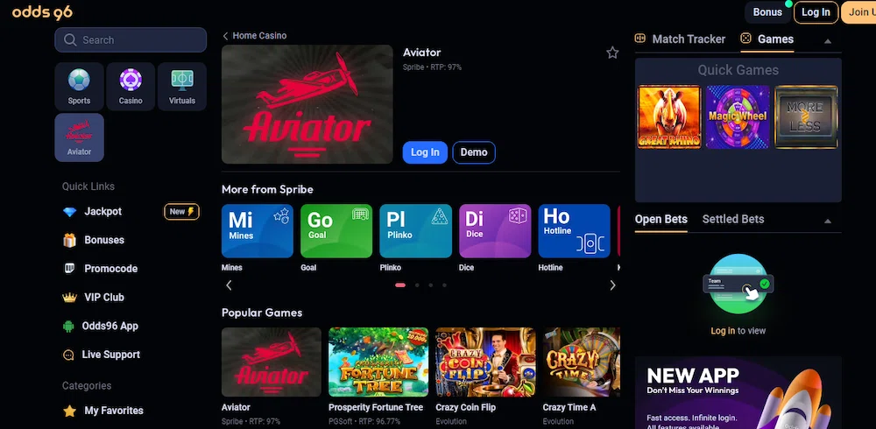Click the VIP Club crown icon

(x=69, y=297)
